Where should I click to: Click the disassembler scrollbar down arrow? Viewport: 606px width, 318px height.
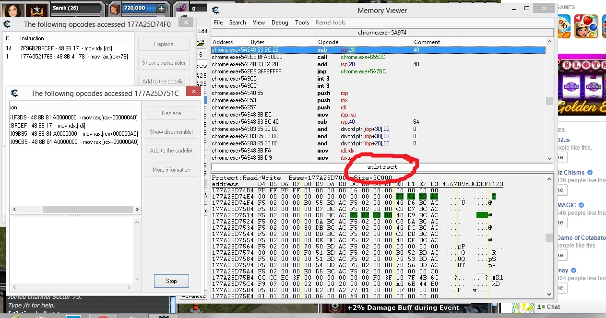click(549, 158)
